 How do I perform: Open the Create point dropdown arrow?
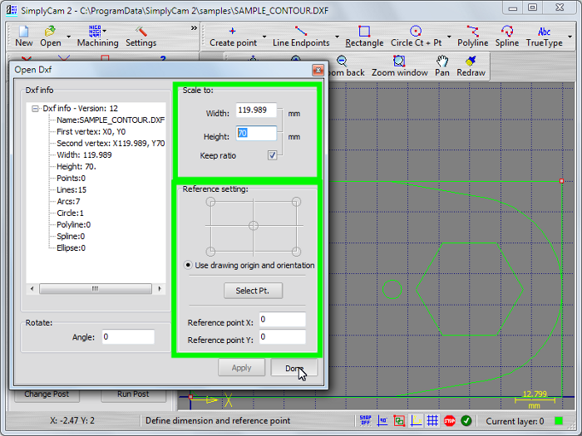click(x=264, y=37)
